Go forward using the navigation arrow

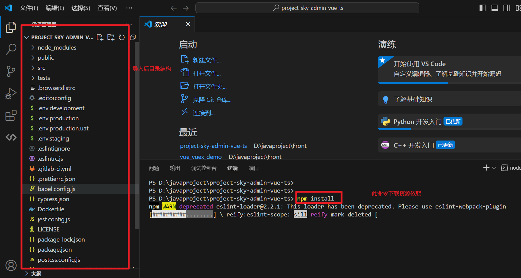coord(186,8)
